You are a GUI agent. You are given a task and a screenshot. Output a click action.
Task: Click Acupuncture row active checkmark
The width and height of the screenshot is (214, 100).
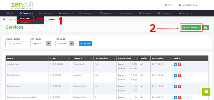[x=142, y=64]
